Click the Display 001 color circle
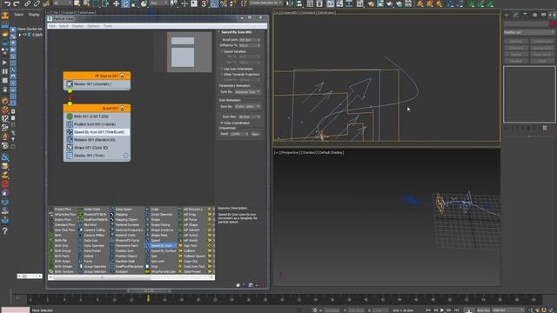 [x=125, y=156]
